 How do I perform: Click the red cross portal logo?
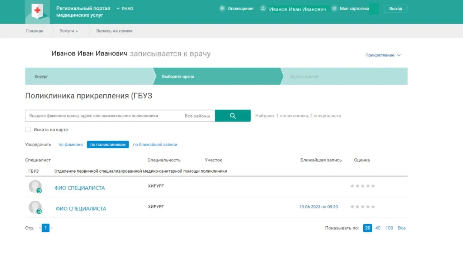[37, 11]
